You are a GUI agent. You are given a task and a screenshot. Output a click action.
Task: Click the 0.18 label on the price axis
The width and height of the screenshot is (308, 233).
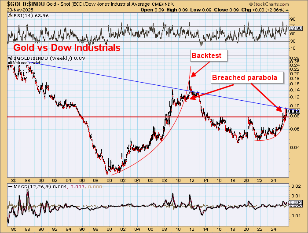(x=294, y=79)
